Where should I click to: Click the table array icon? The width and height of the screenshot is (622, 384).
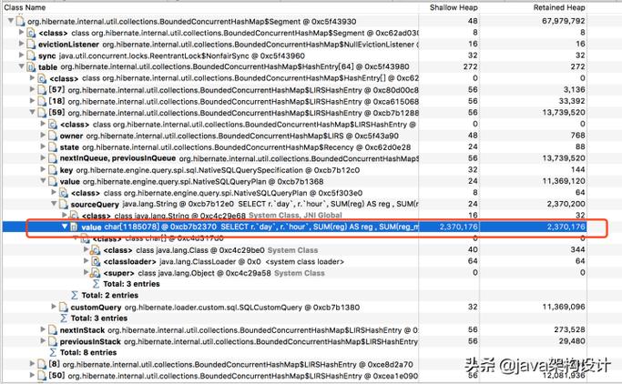31,67
